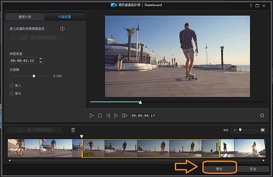The image size is (273, 177).
Task: Open preview settings gear icon
Action: click(262, 116)
